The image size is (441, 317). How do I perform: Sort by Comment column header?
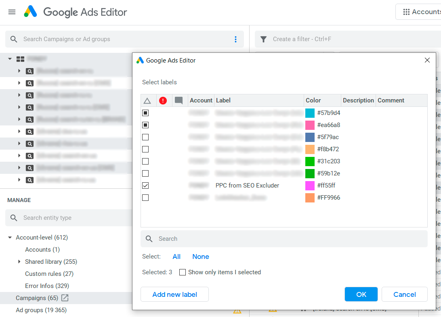401,100
